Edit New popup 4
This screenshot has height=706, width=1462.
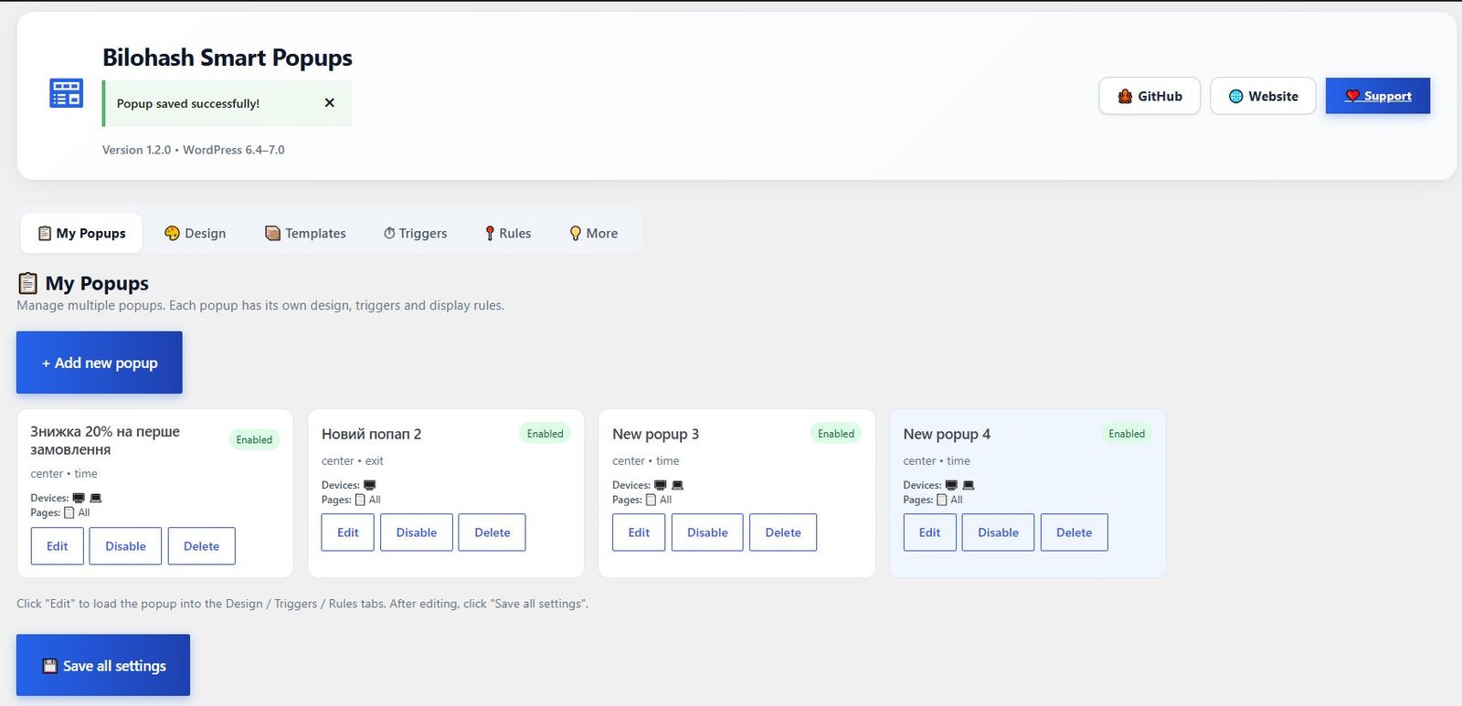tap(929, 532)
